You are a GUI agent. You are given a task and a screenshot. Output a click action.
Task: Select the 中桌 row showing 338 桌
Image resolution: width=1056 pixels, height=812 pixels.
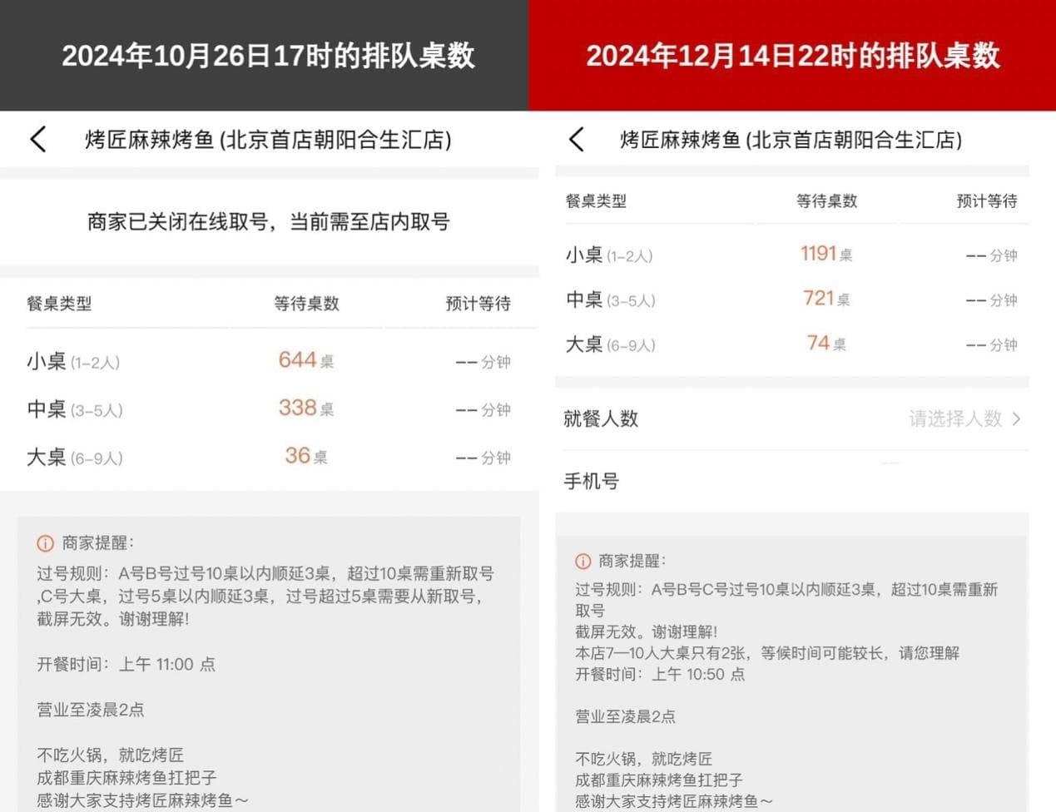(x=269, y=408)
